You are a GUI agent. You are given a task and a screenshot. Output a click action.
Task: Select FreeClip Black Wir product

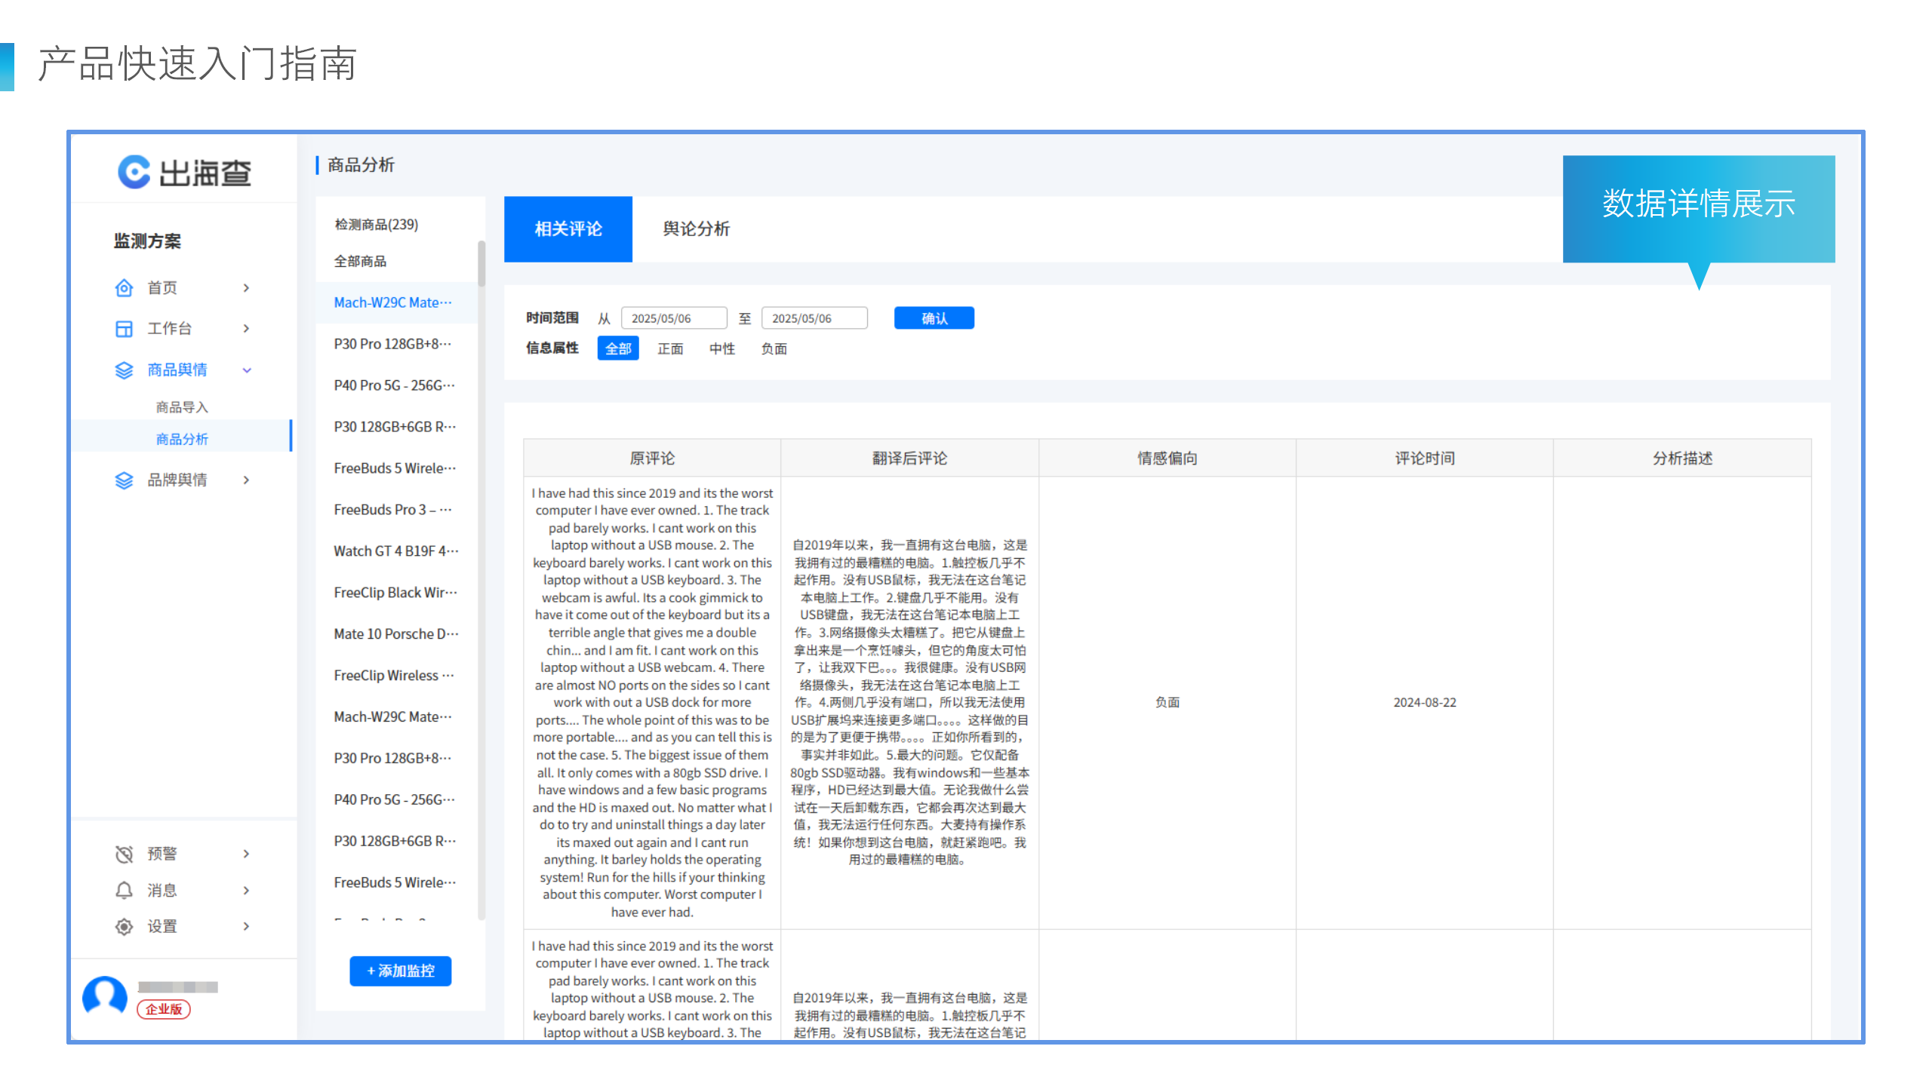point(395,593)
